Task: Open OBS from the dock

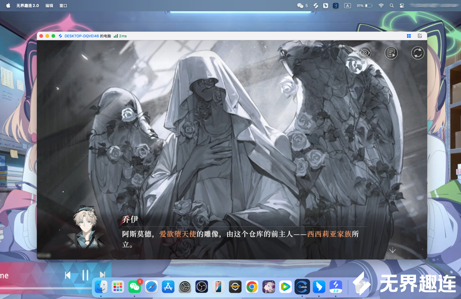Action: pos(201,287)
